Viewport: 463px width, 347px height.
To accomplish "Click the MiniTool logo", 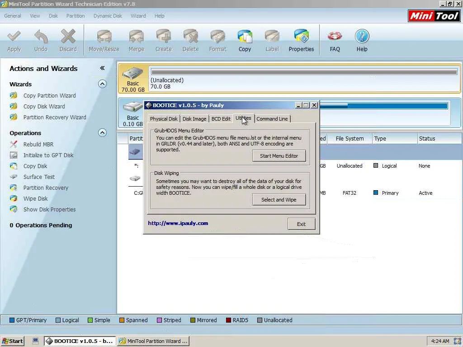I will [434, 16].
